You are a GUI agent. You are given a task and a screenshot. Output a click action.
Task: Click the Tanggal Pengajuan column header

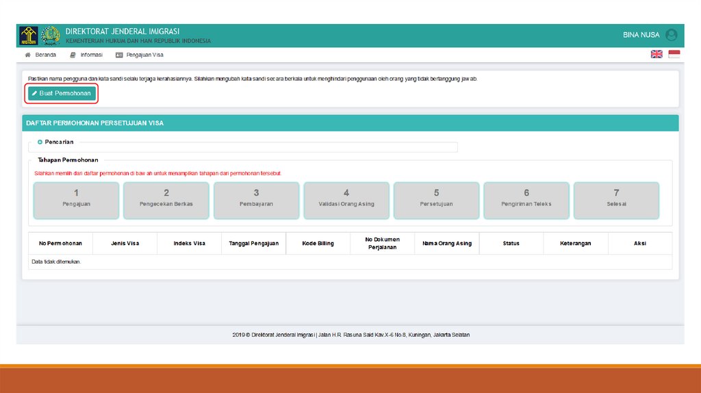254,243
